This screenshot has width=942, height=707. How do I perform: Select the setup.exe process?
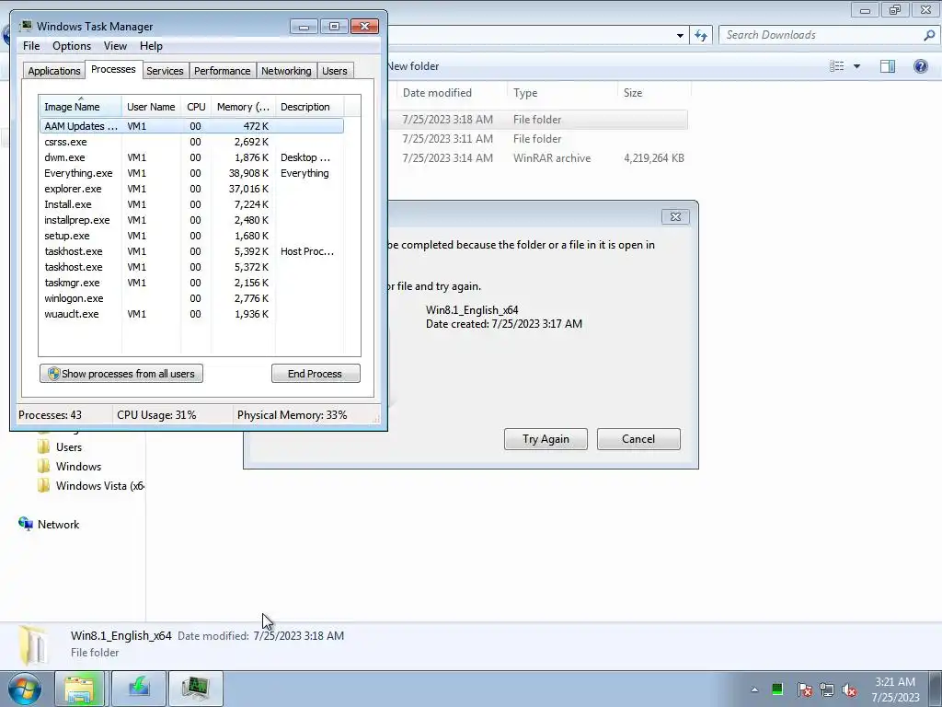point(191,236)
